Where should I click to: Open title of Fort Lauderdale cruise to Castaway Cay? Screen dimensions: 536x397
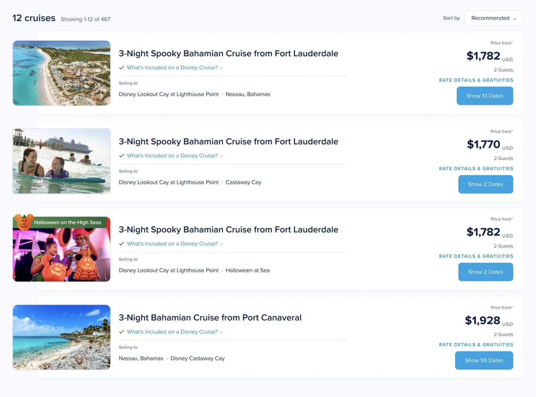228,141
